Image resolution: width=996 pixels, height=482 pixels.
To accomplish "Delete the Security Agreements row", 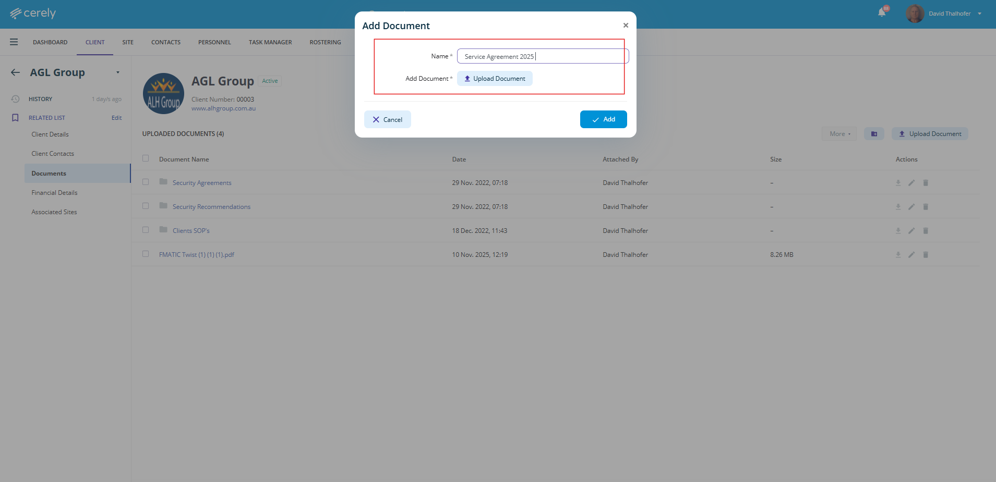I will [x=926, y=183].
